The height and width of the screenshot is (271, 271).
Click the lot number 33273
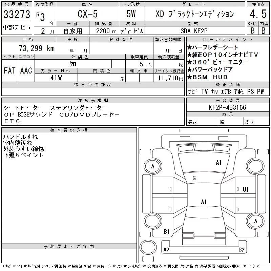click(x=17, y=15)
